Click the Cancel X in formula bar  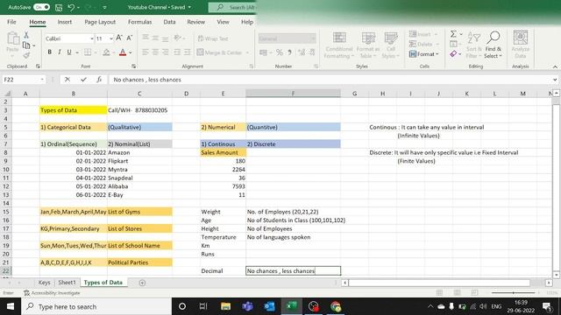(67, 80)
